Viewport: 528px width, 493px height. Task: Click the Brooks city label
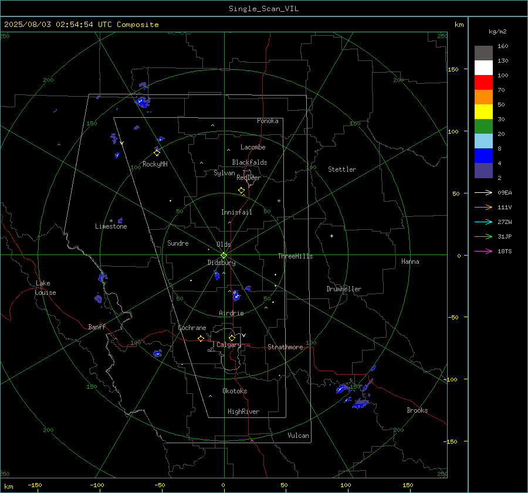(x=417, y=410)
